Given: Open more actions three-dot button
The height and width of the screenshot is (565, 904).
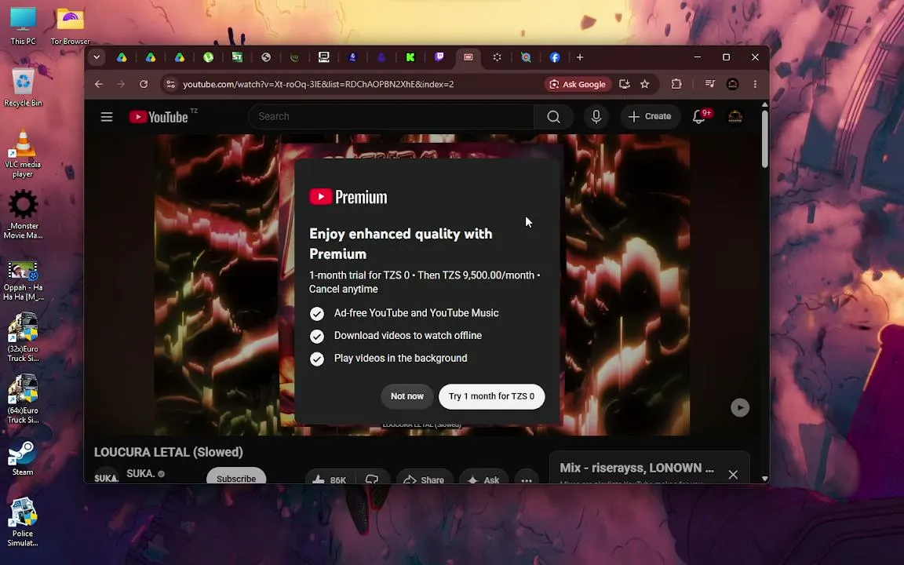Looking at the screenshot, I should (x=527, y=477).
